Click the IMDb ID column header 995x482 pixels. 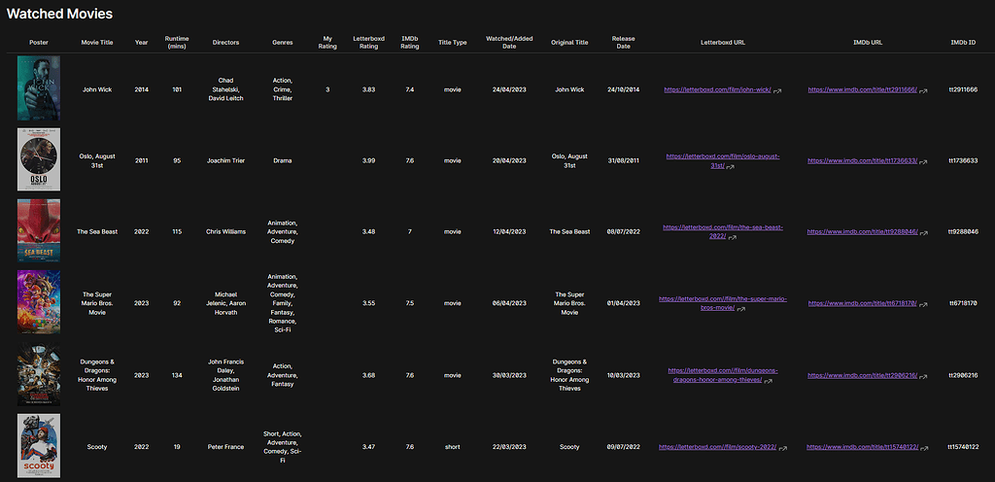pyautogui.click(x=963, y=43)
